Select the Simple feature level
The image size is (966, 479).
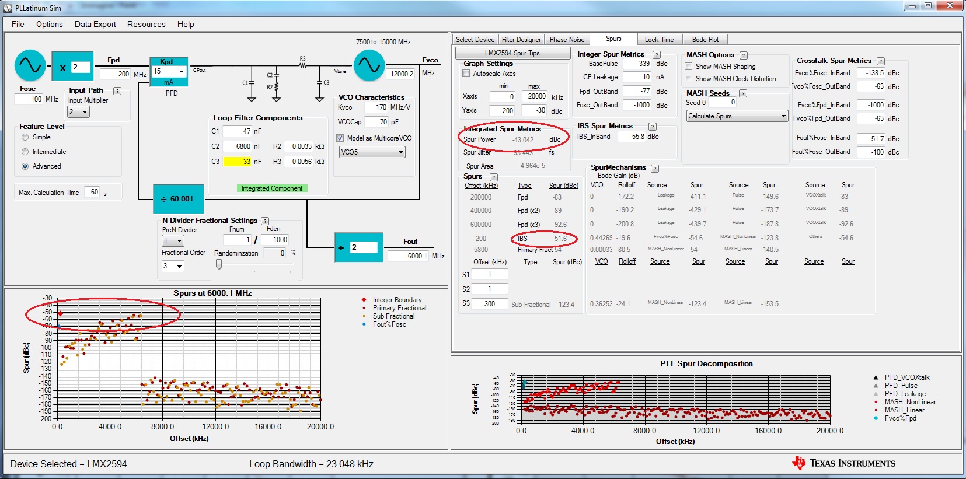25,137
